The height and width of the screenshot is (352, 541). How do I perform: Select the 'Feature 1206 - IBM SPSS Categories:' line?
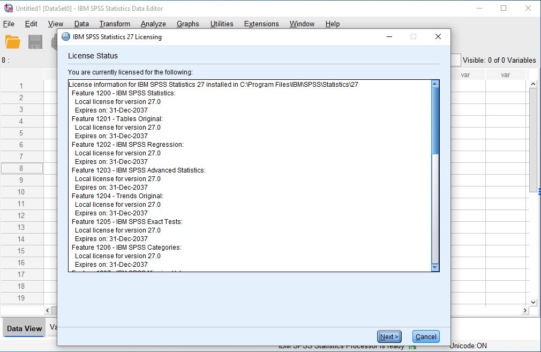tap(126, 248)
